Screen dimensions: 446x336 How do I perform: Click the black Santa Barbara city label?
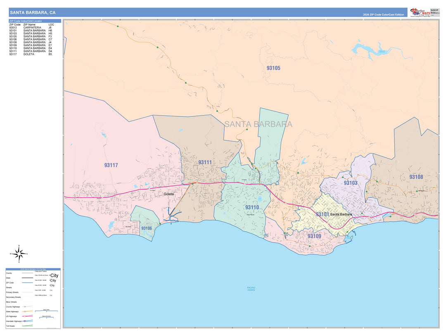click(x=341, y=214)
